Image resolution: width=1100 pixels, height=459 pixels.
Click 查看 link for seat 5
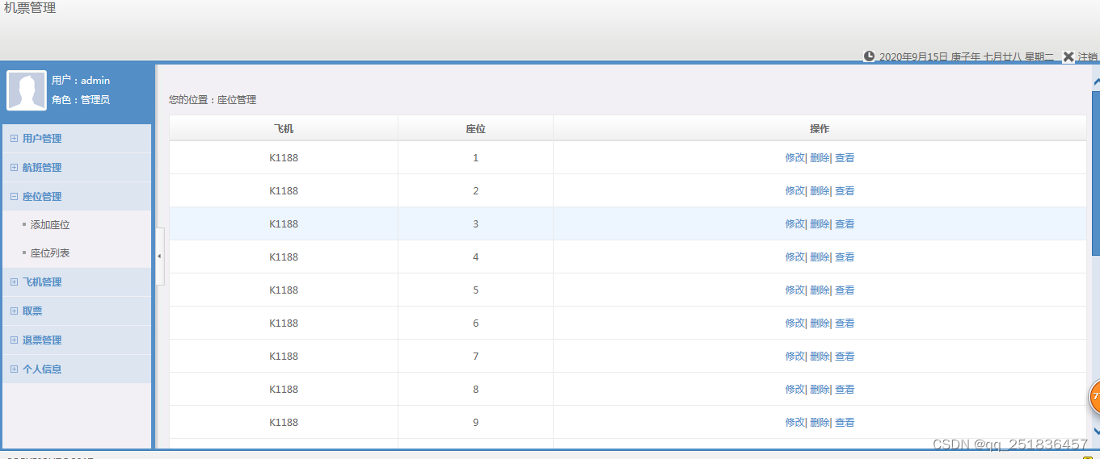[845, 290]
